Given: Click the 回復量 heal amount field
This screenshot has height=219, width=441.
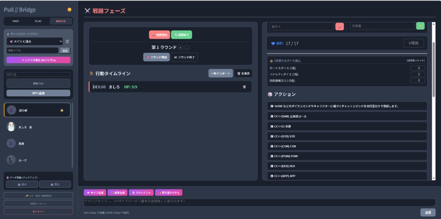Looking at the screenshot, I should click(382, 26).
